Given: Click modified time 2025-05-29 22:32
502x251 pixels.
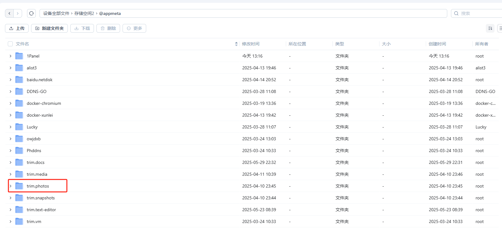Looking at the screenshot, I should coord(259,162).
